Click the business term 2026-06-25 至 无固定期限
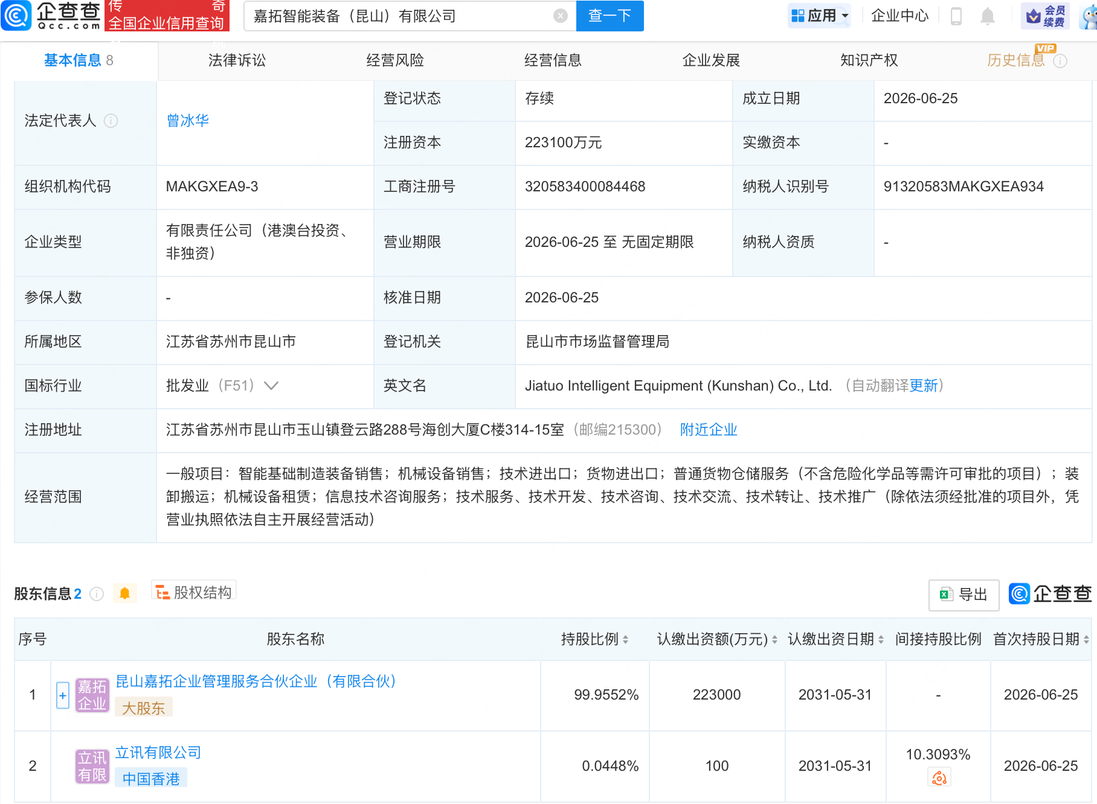The height and width of the screenshot is (804, 1097). [609, 242]
